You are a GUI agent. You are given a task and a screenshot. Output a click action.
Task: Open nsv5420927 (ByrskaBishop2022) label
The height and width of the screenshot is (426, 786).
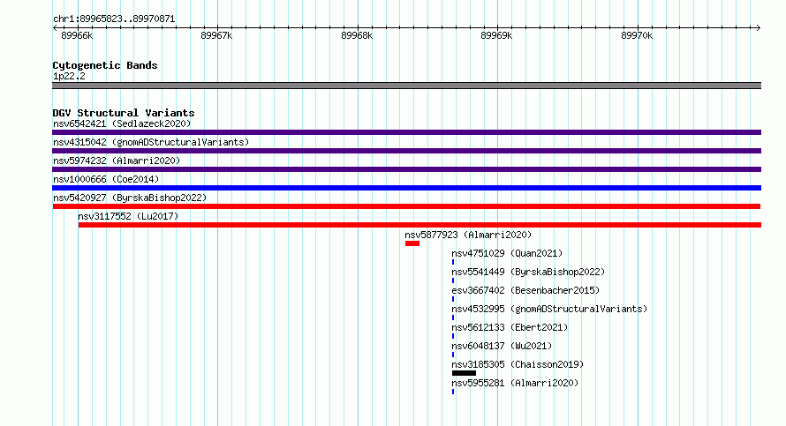point(130,198)
